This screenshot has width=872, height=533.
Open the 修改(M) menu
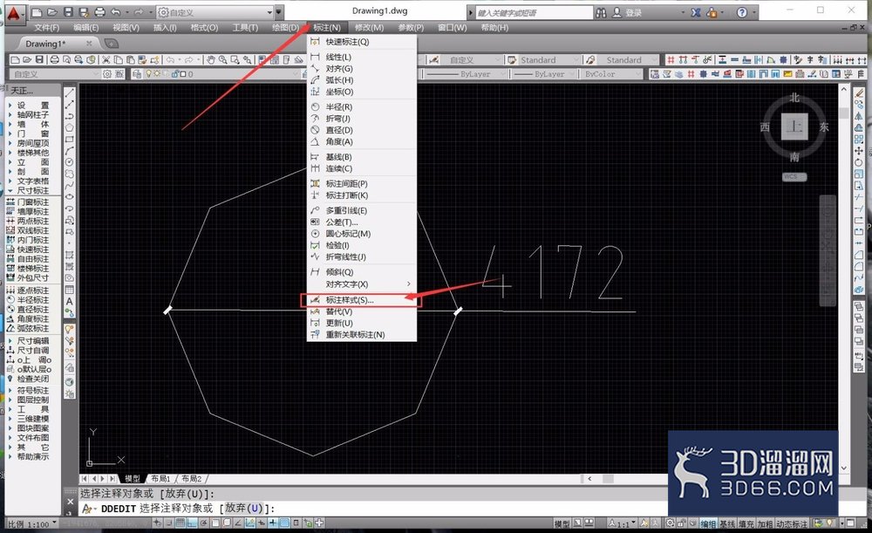click(369, 27)
